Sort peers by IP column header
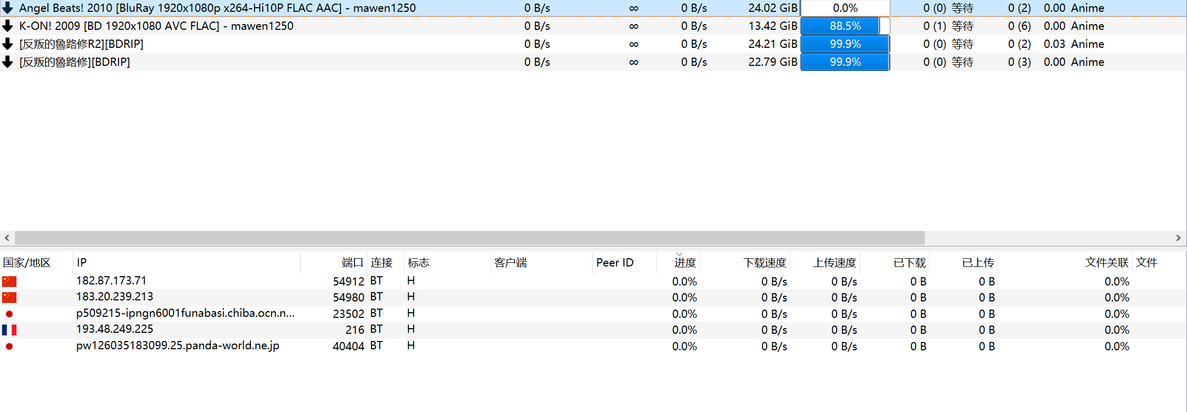 (186, 263)
